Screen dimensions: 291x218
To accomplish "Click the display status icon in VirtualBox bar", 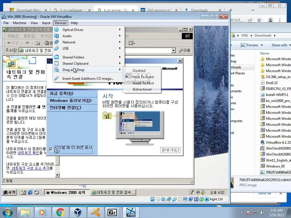I will coord(185,199).
